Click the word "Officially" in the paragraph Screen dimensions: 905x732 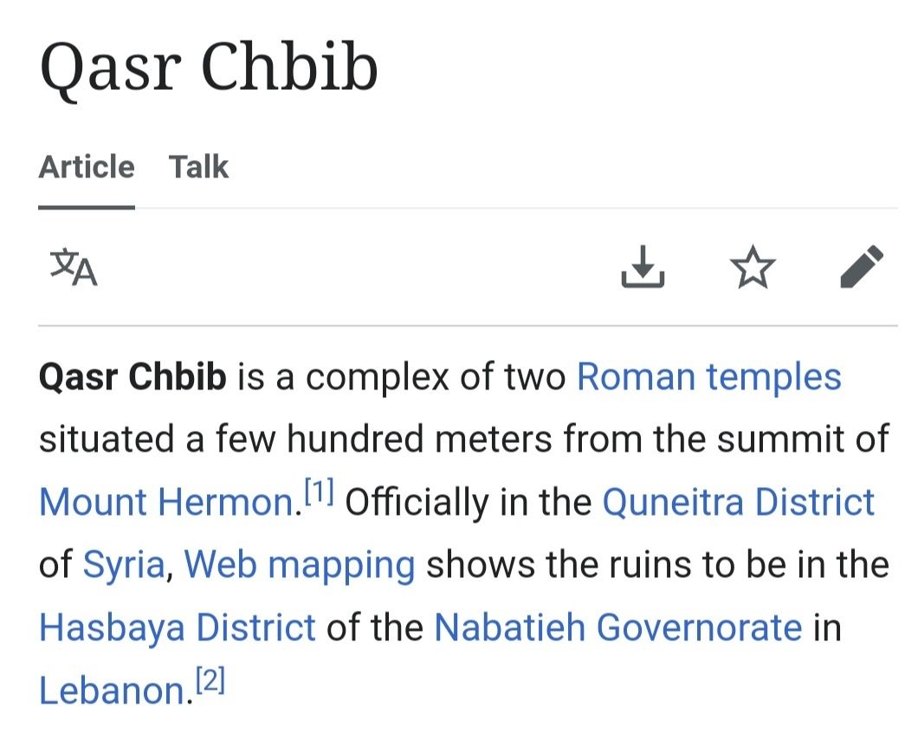[416, 502]
